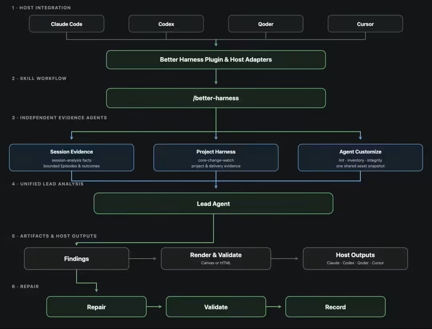This screenshot has width=432, height=329.
Task: Select the Findings artifact box
Action: (x=76, y=259)
